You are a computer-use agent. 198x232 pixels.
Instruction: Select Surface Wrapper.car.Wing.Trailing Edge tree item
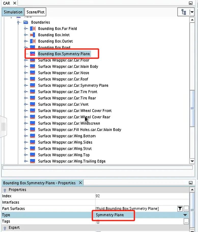(72, 161)
